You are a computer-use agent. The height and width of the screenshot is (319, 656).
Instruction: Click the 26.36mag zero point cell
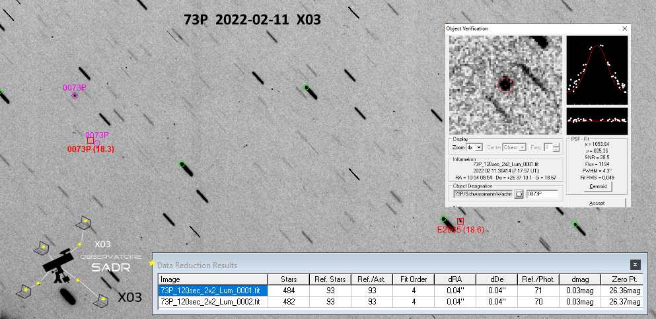pos(621,291)
